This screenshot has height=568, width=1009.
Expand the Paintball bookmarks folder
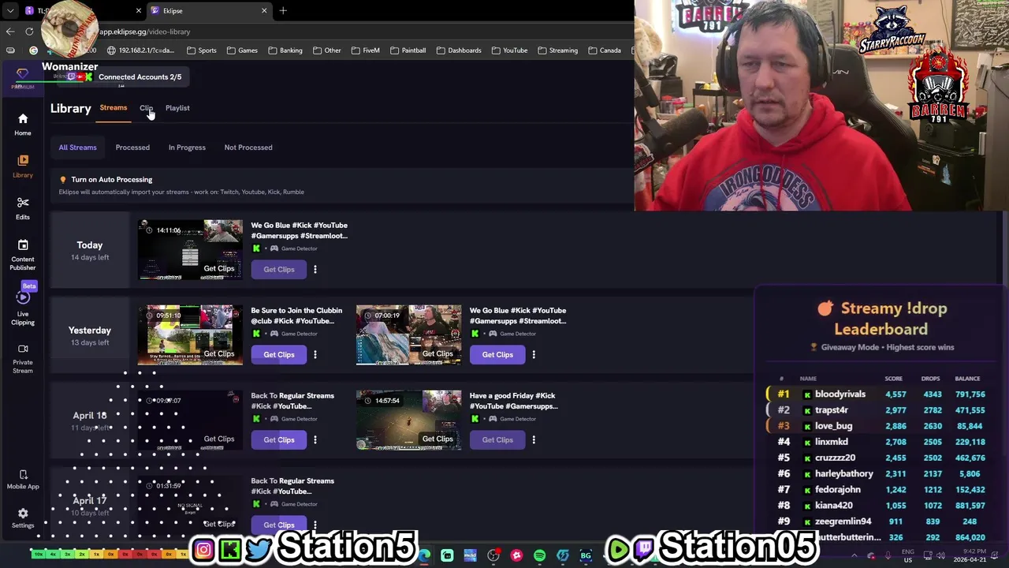point(408,50)
